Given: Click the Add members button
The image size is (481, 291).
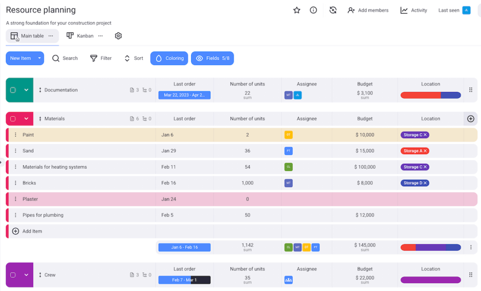Looking at the screenshot, I should pyautogui.click(x=368, y=10).
